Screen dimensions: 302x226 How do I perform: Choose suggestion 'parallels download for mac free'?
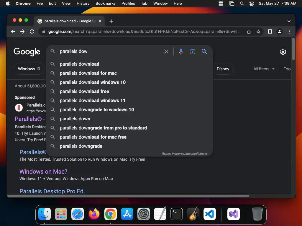pos(129,137)
